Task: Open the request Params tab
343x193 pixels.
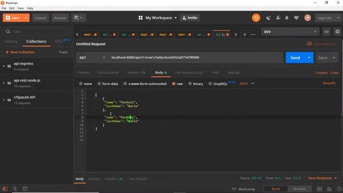Action: coord(84,72)
